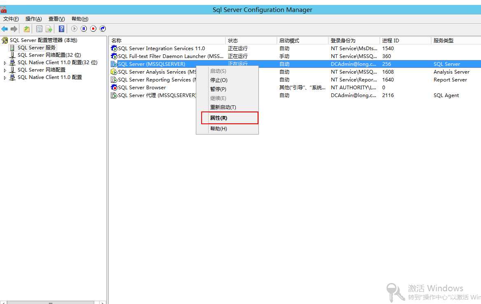
Task: Choose 帮助(H) in the context menu
Action: pos(227,128)
